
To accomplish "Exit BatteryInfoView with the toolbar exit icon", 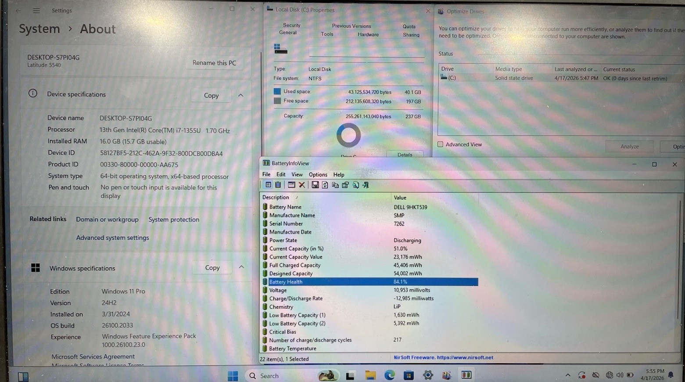I will click(x=366, y=185).
